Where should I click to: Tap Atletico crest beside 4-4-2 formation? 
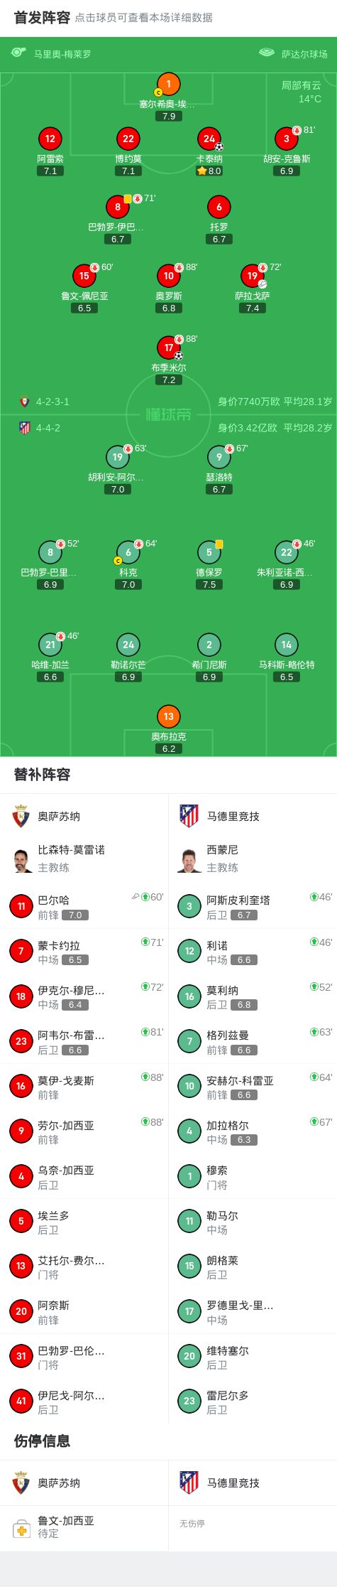tap(24, 428)
